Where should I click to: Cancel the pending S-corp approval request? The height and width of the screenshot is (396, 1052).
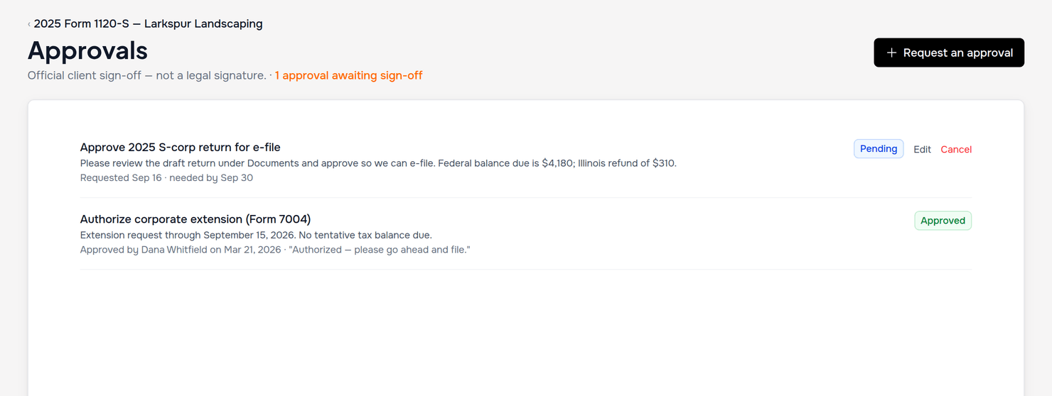click(x=956, y=149)
